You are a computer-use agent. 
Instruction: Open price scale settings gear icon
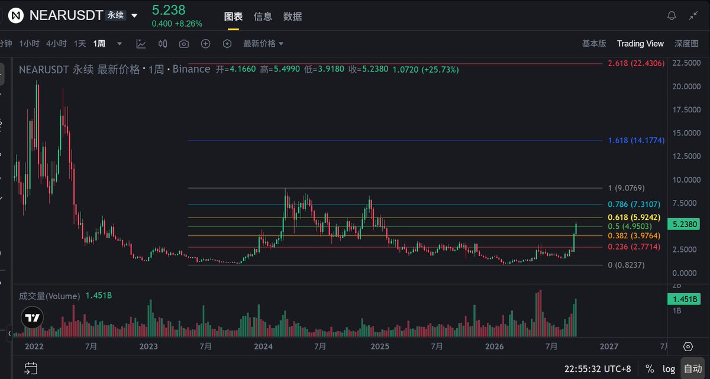688,346
